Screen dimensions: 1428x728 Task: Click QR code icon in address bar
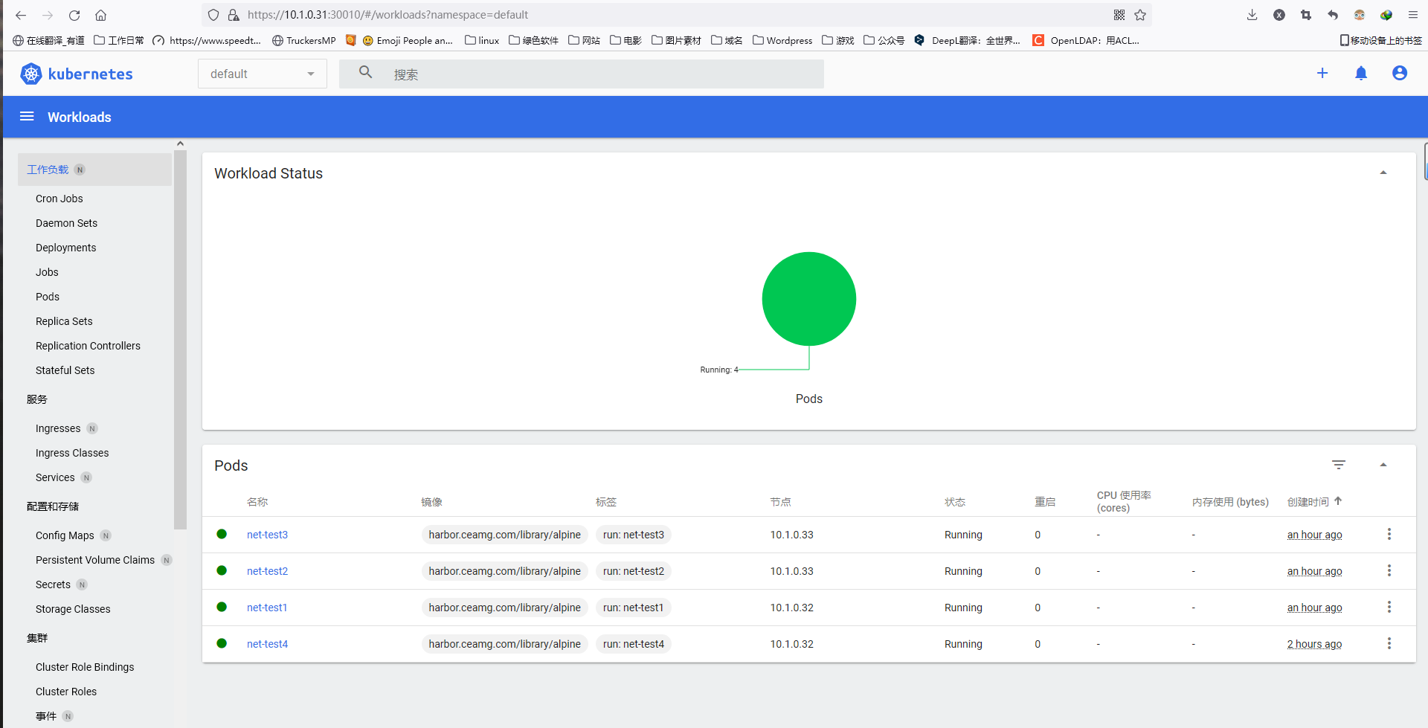(1119, 15)
